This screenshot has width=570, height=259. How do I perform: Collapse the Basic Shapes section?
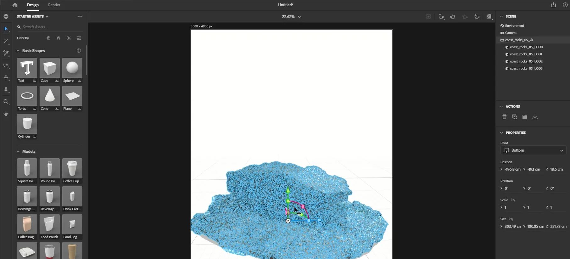coord(18,51)
